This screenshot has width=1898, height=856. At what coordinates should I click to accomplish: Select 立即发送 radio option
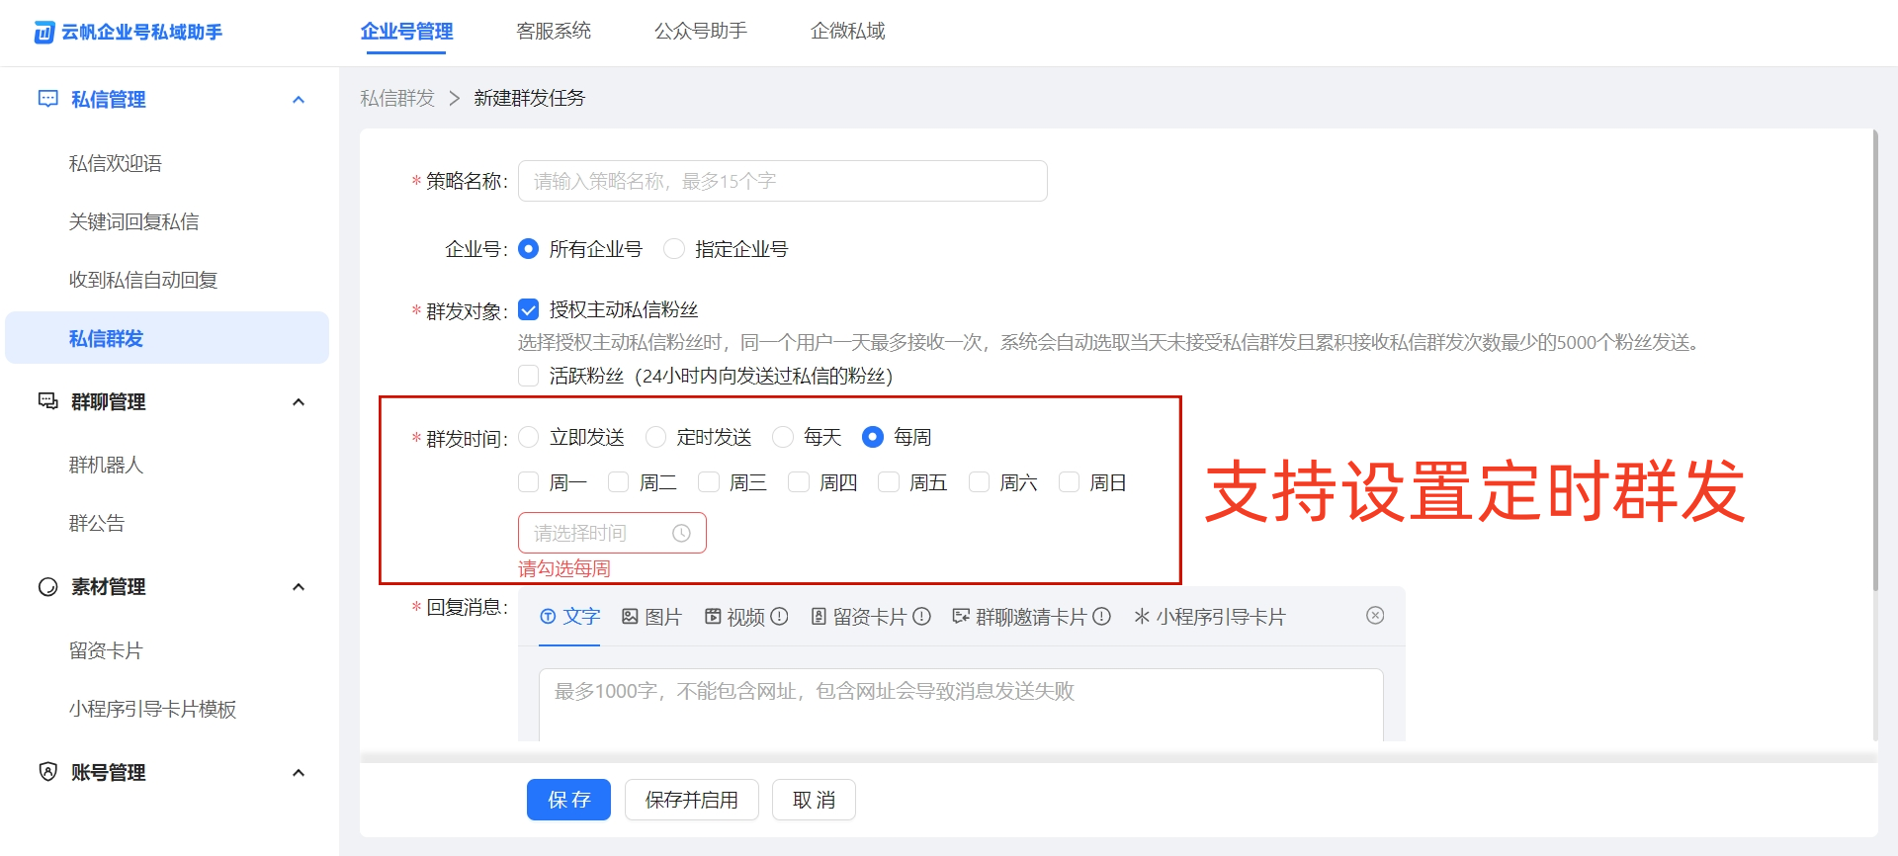tap(529, 437)
